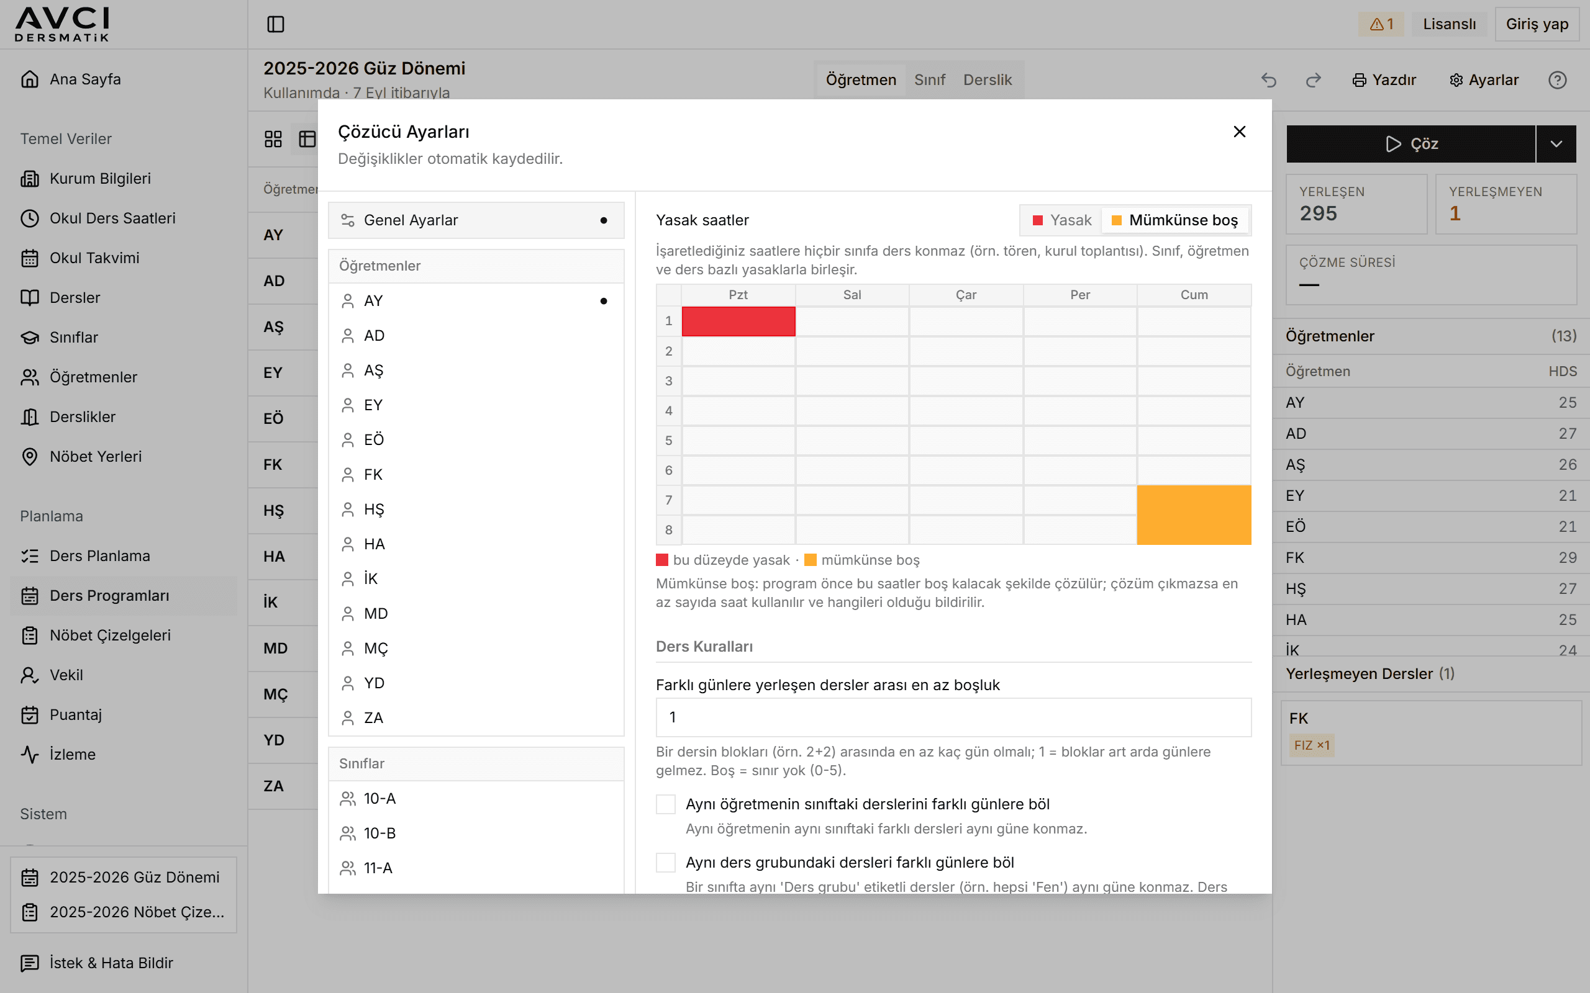
Task: Switch to the Öğretmen tab
Action: 861,80
